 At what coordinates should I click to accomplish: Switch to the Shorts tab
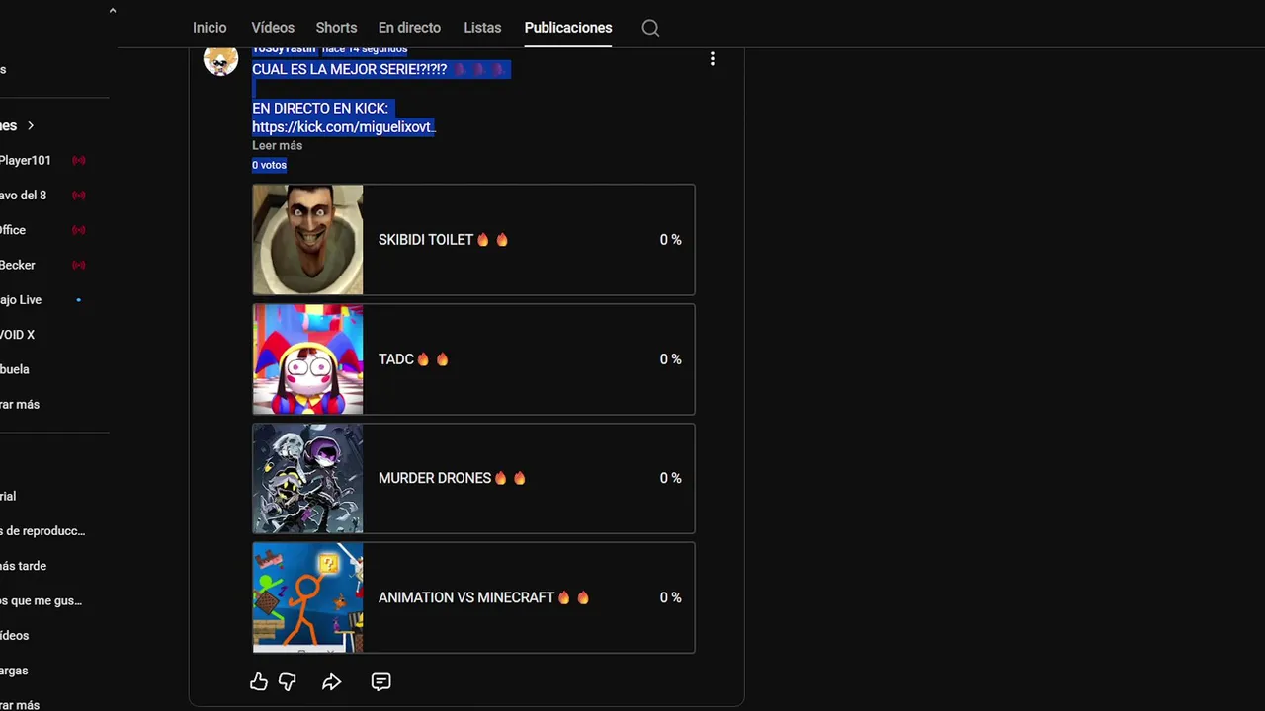coord(336,28)
